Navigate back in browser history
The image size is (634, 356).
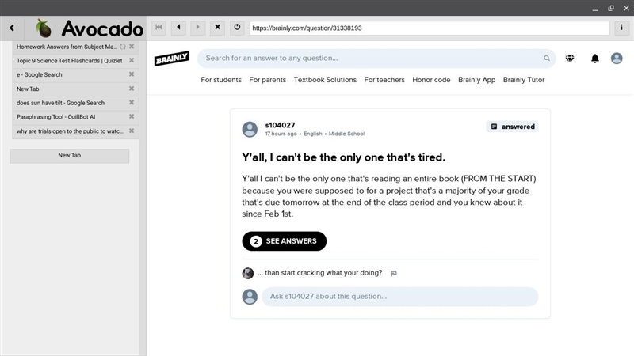[178, 28]
